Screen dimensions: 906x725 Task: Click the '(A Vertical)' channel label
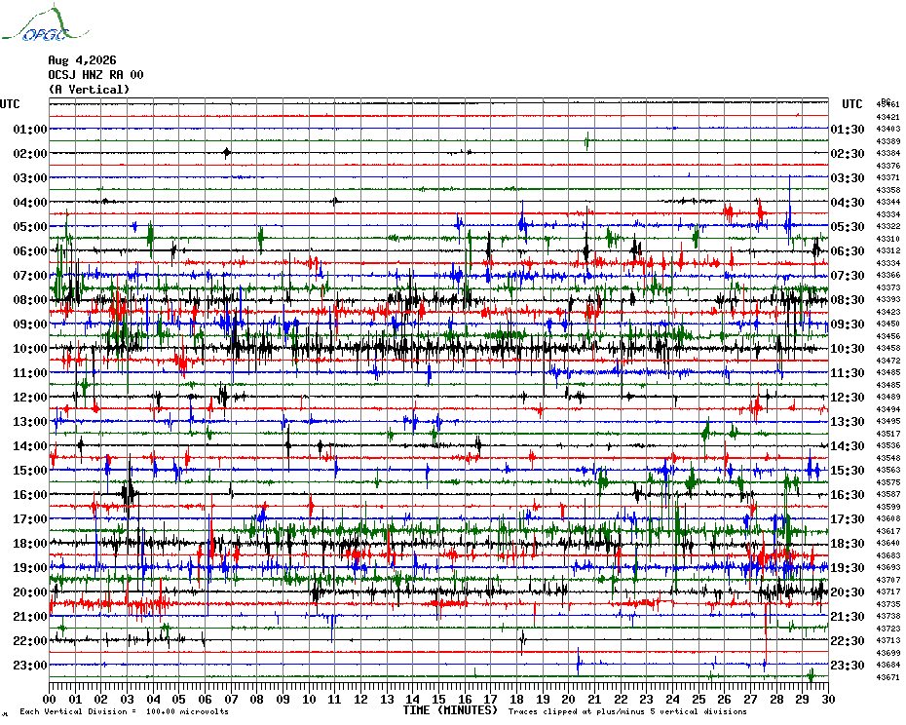[89, 89]
